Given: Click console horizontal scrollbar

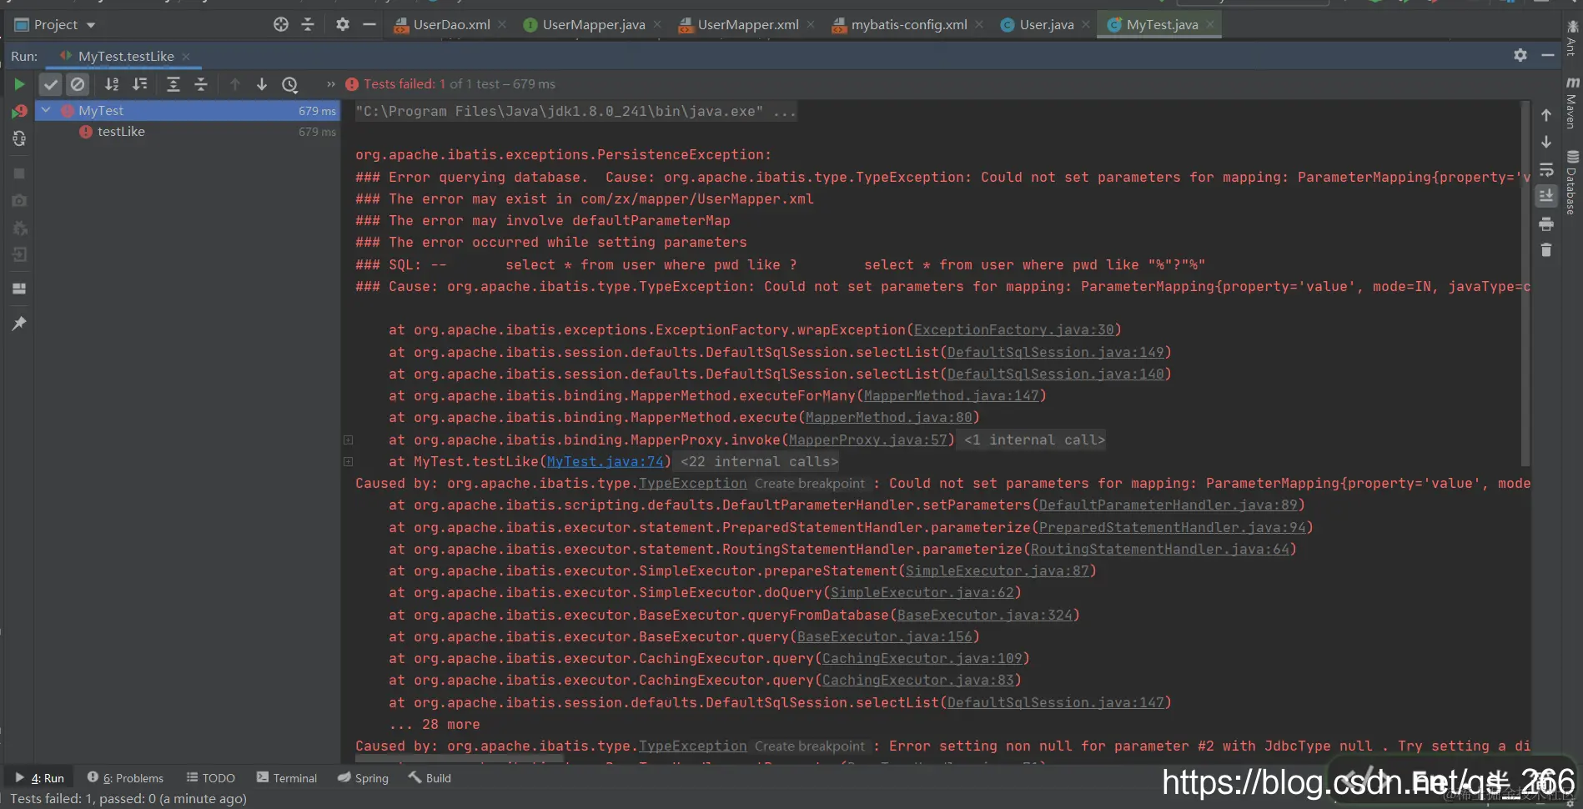Looking at the screenshot, I should click(459, 760).
